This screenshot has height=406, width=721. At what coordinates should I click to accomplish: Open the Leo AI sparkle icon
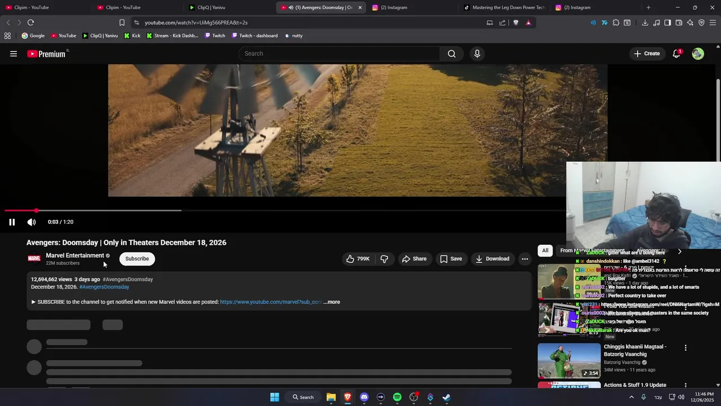[x=690, y=23]
